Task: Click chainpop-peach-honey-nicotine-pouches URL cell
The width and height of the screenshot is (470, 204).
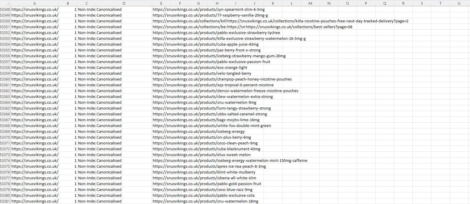Action: click(x=222, y=79)
